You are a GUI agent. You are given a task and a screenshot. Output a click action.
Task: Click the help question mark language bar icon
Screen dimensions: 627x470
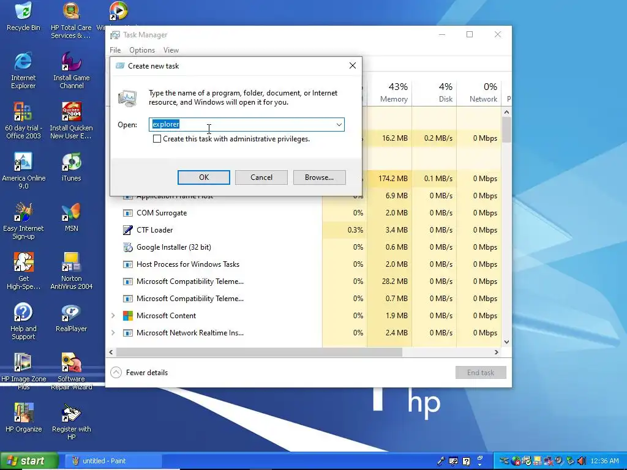coord(466,461)
